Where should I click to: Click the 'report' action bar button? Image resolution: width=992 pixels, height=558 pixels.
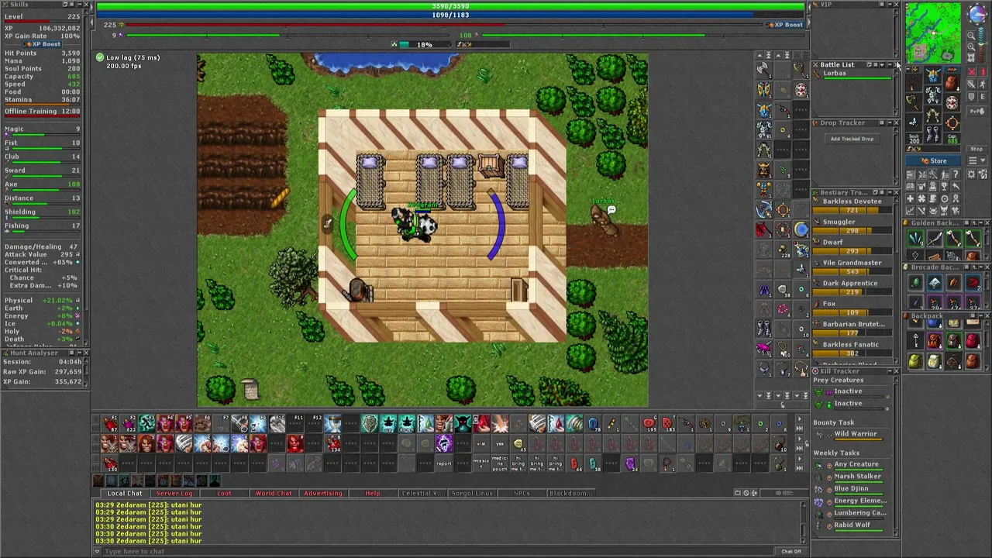click(444, 463)
